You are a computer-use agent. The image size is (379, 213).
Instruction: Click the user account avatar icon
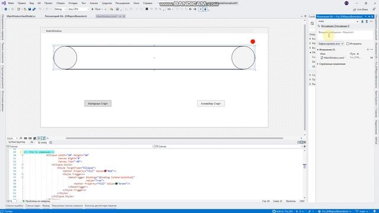(346, 3)
